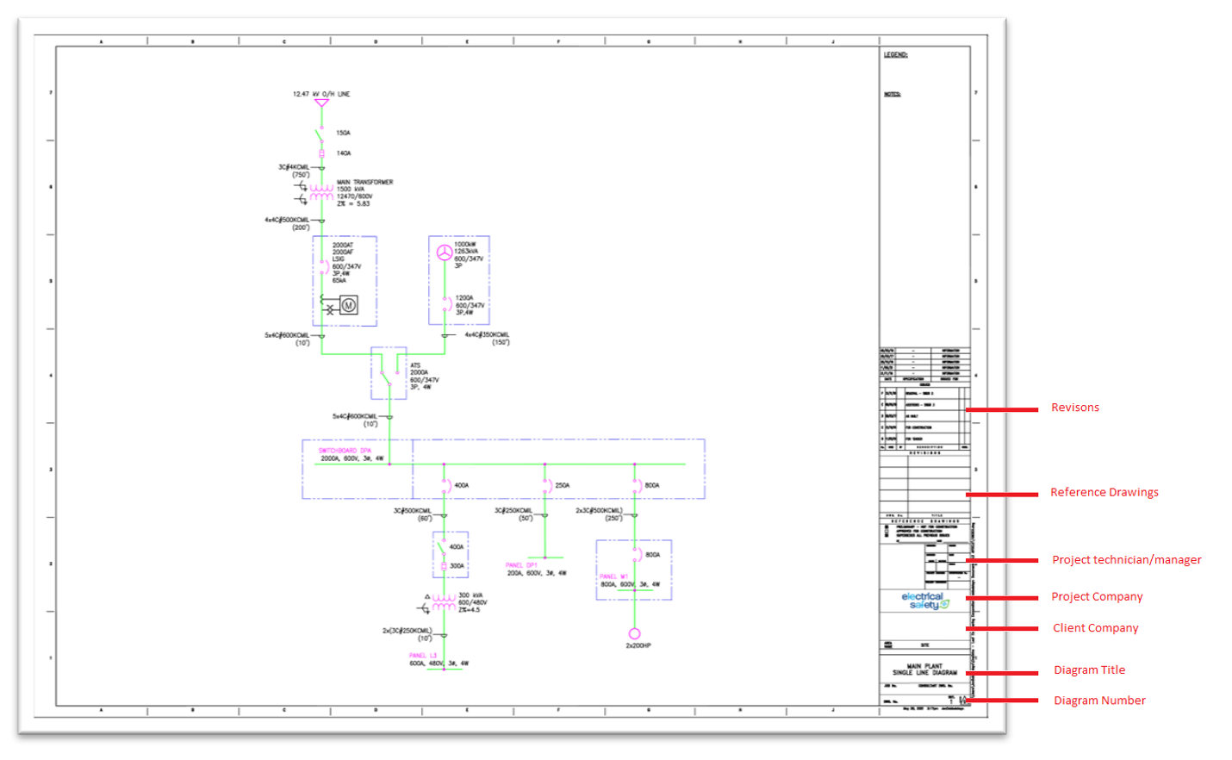Image resolution: width=1232 pixels, height=760 pixels.
Task: Select the 1000kW generator rating text
Action: click(465, 245)
